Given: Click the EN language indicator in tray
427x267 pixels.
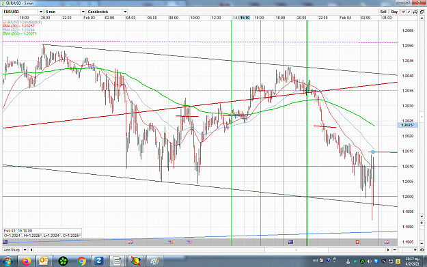Looking at the screenshot, I should coord(316,260).
